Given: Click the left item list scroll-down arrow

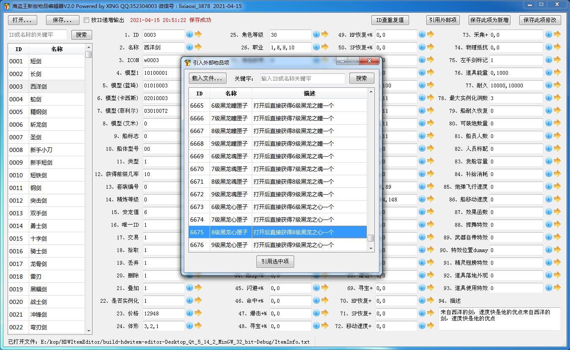Looking at the screenshot, I should point(89,331).
